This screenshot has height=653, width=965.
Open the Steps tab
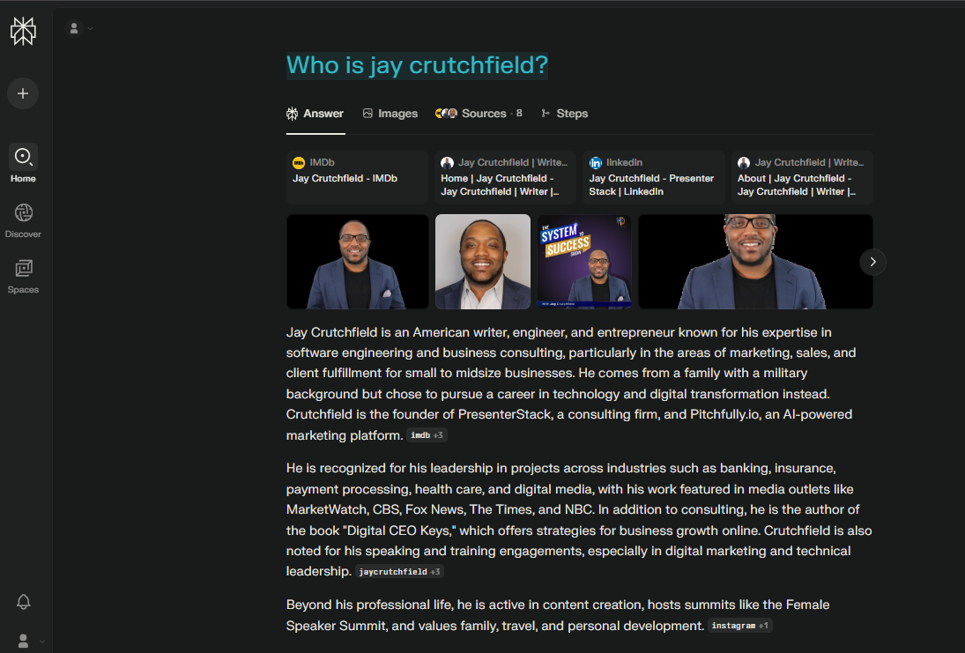click(564, 114)
